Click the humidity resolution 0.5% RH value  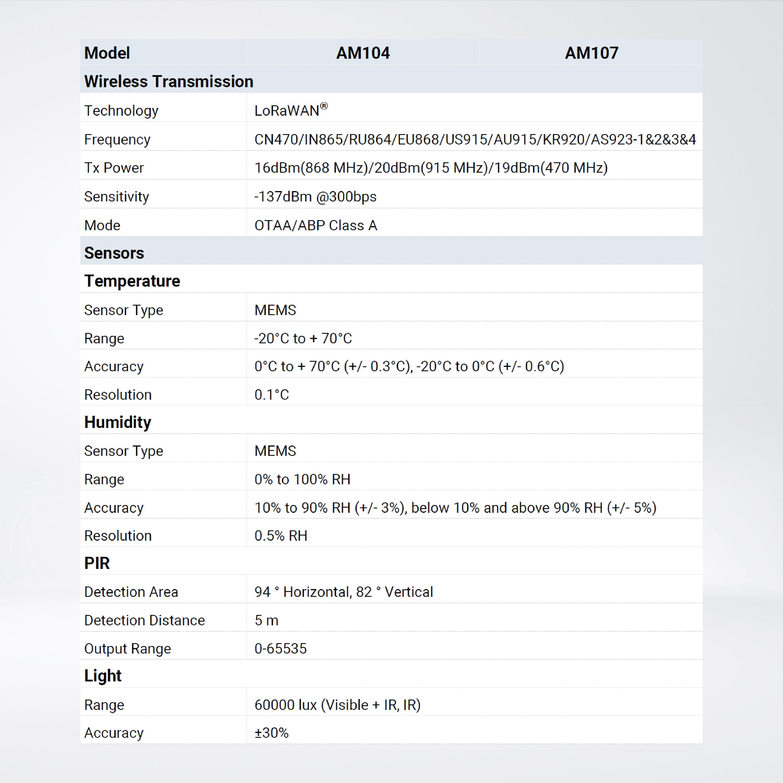(x=281, y=535)
